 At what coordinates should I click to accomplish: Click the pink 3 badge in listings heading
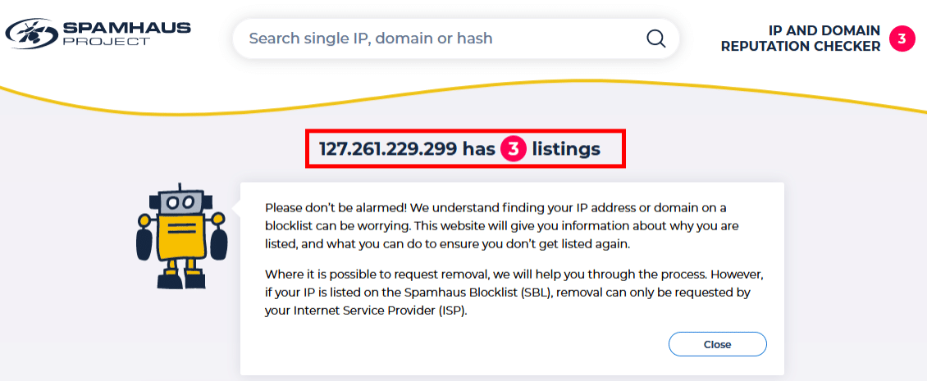click(514, 149)
